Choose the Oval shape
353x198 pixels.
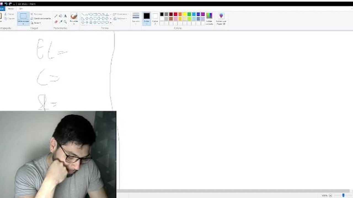point(91,15)
